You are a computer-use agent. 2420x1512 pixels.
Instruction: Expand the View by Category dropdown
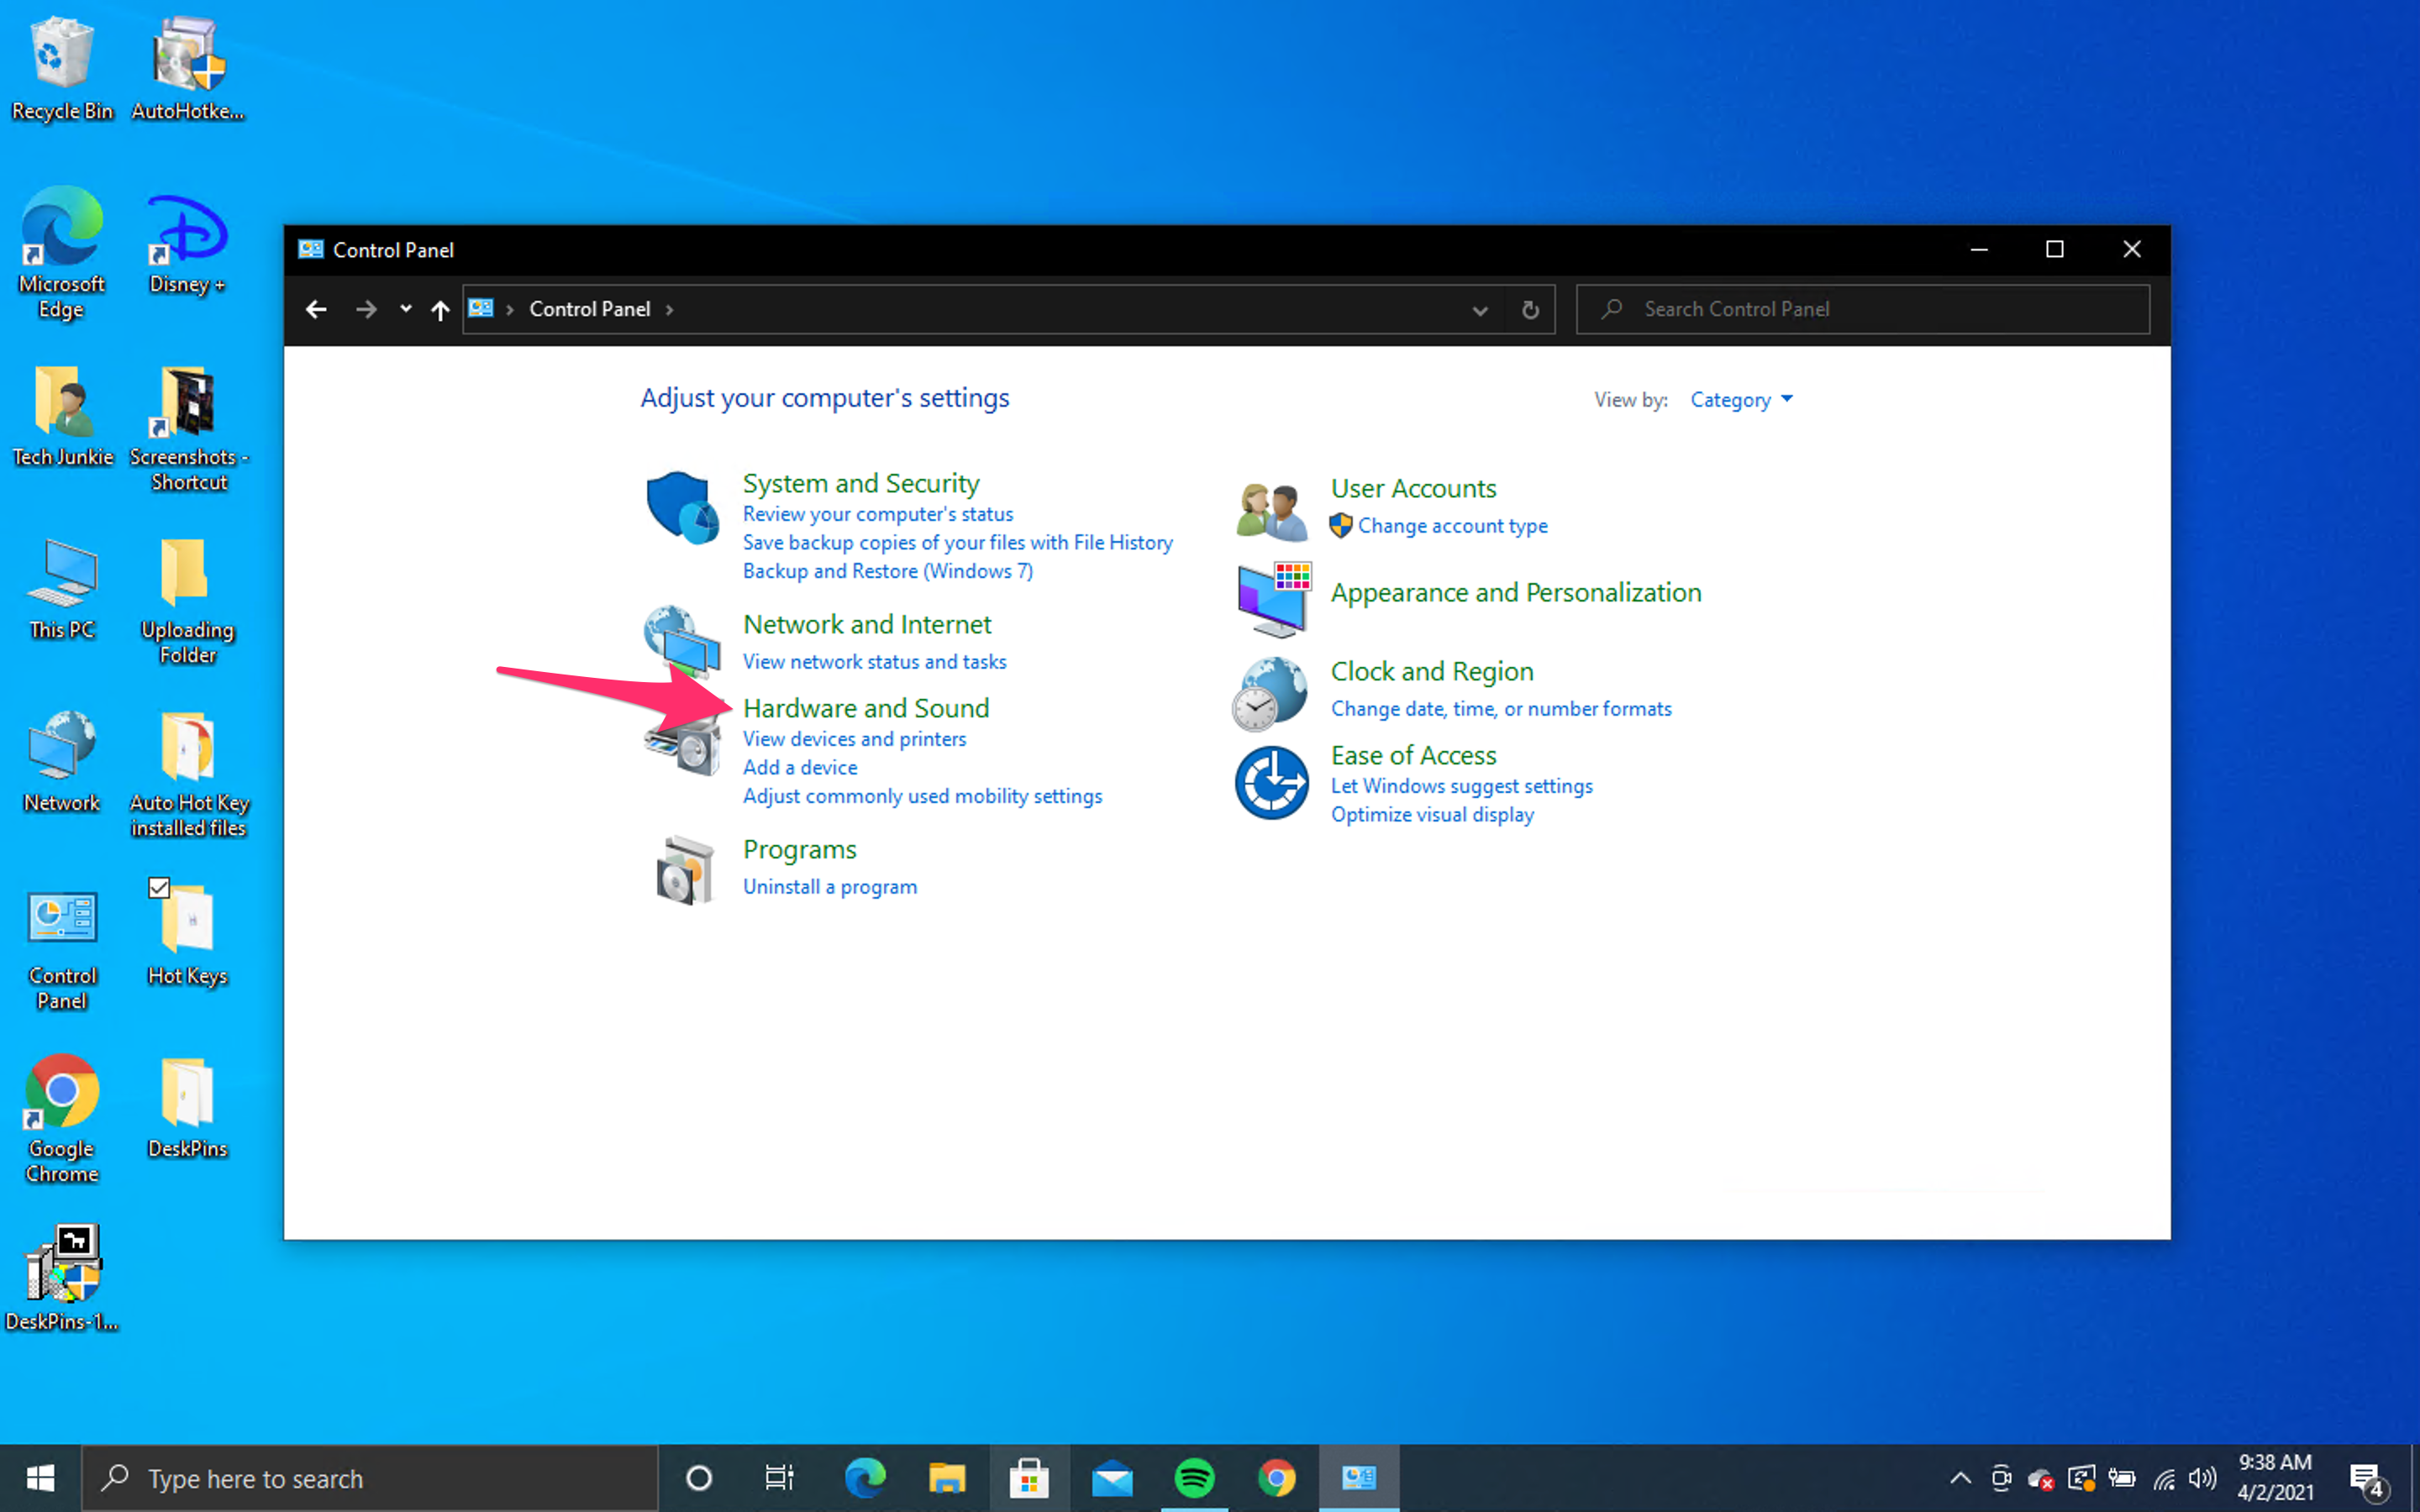tap(1739, 399)
